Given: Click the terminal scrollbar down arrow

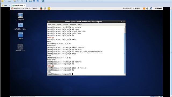Looking at the screenshot, I should [124, 74].
